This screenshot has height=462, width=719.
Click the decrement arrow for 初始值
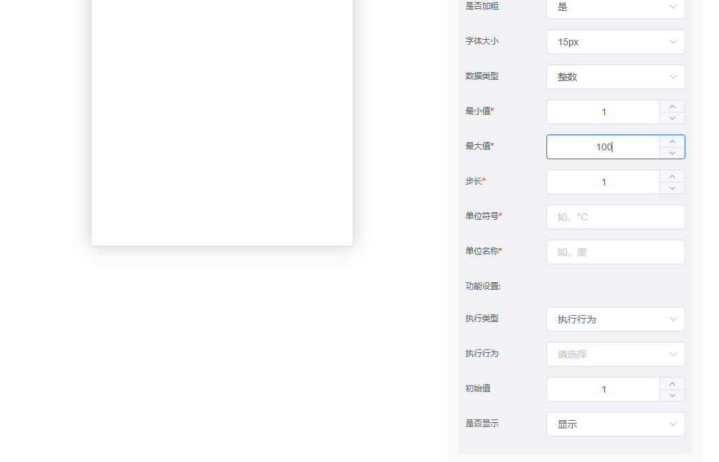672,395
